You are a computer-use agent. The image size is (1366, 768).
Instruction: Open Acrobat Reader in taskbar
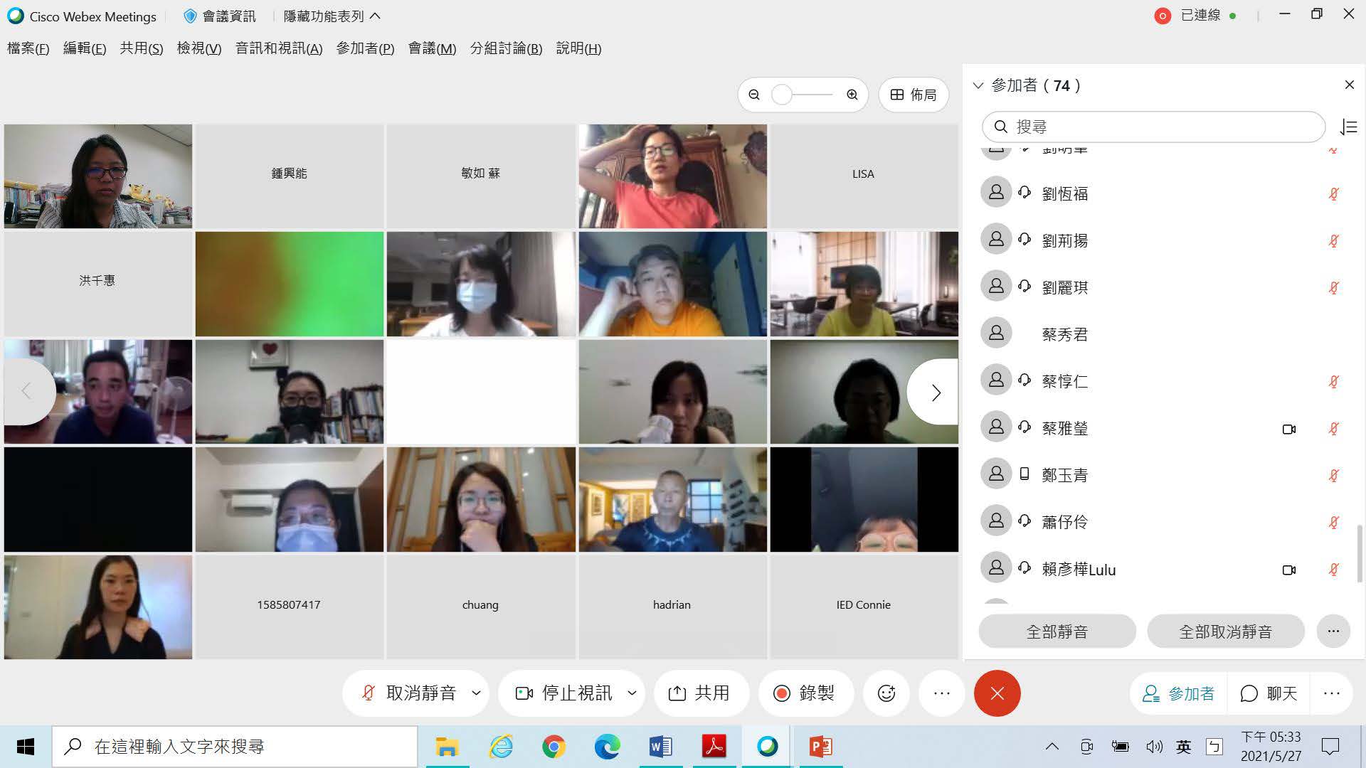pyautogui.click(x=714, y=747)
